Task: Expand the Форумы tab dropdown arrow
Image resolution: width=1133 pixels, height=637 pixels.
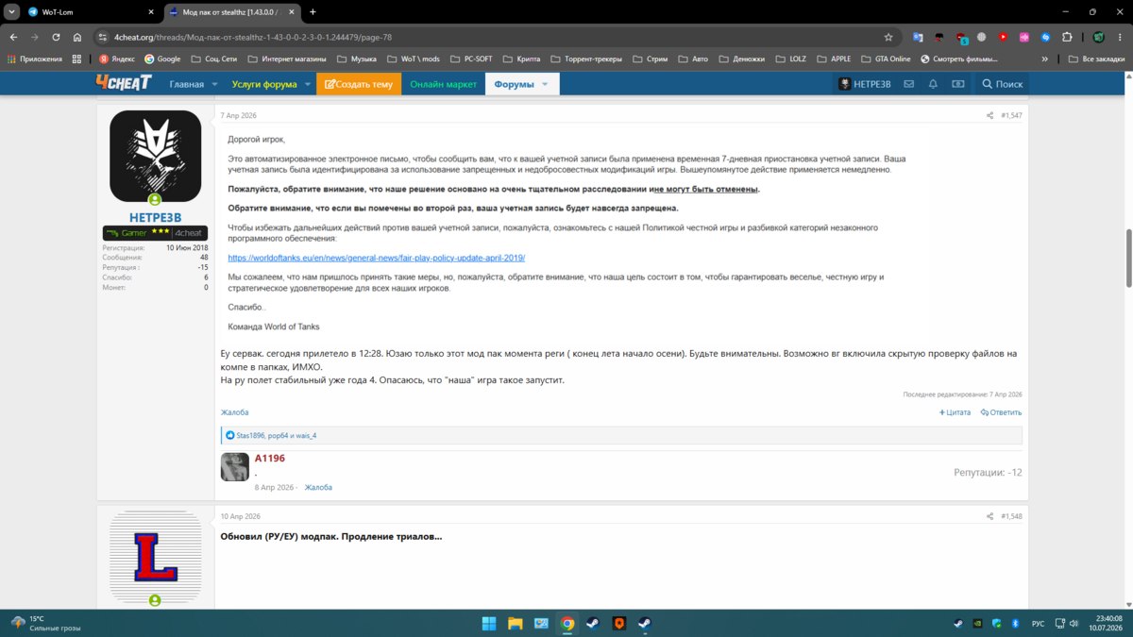Action: [545, 84]
